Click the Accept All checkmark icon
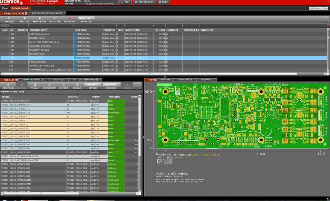Viewport: 330px width, 201px height. [x=8, y=85]
